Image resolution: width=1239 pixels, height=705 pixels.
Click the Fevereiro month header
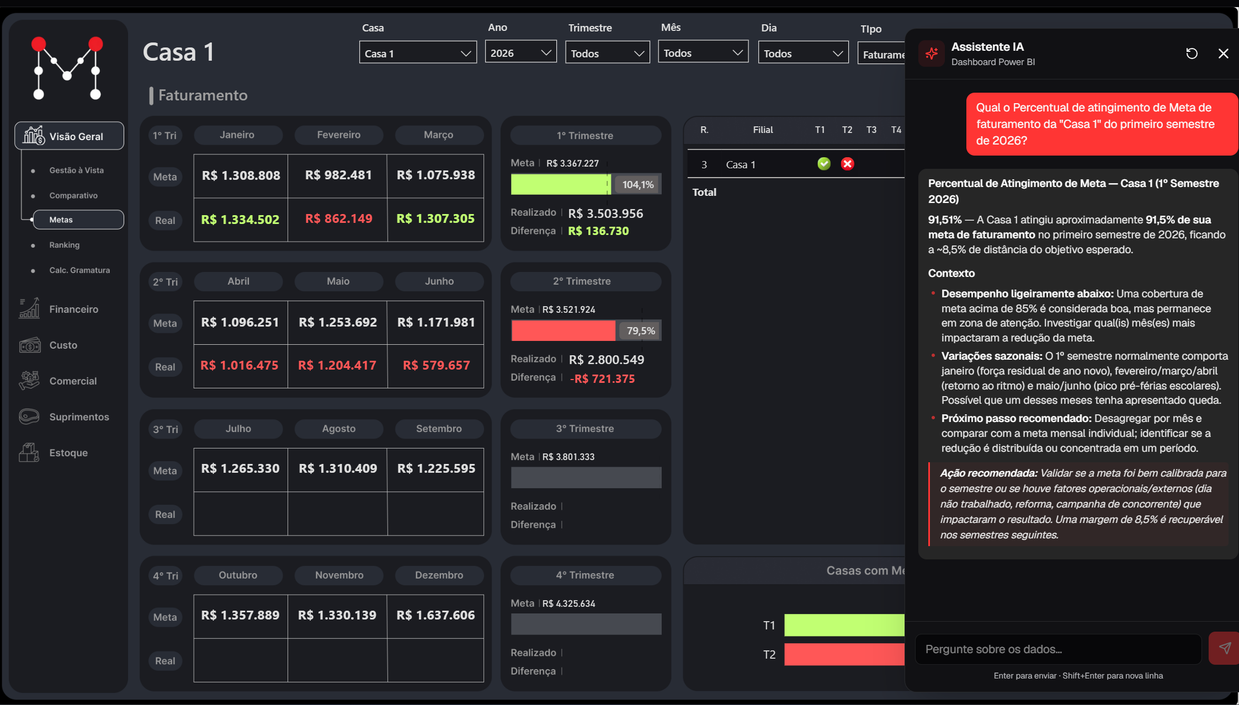point(338,135)
